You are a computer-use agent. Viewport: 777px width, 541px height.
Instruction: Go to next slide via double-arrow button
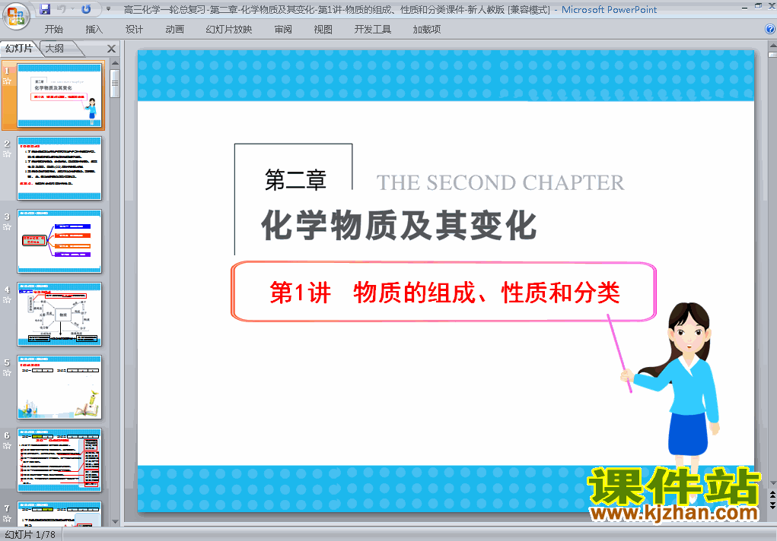click(772, 505)
